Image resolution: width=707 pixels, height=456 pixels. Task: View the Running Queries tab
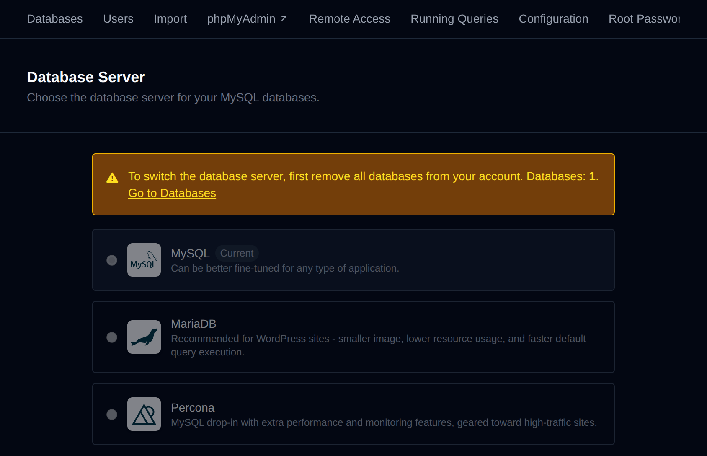coord(454,19)
